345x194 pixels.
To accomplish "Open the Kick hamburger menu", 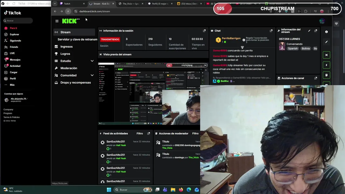I will [x=57, y=21].
